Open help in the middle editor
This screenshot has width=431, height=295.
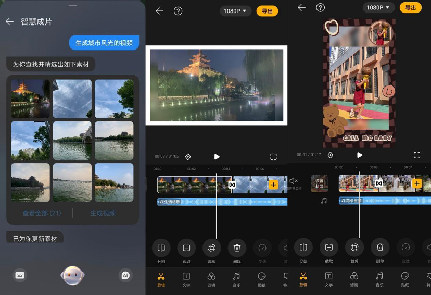click(x=178, y=11)
